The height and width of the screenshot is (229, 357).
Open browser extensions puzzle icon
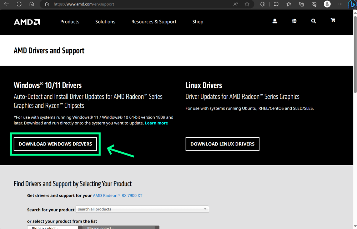tap(262, 4)
